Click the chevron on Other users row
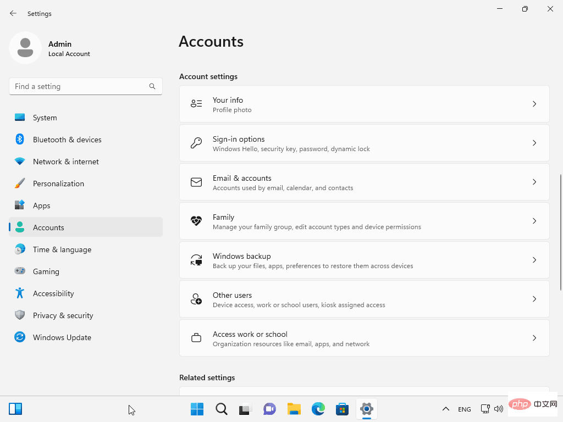Viewport: 563px width, 422px height. (x=534, y=299)
